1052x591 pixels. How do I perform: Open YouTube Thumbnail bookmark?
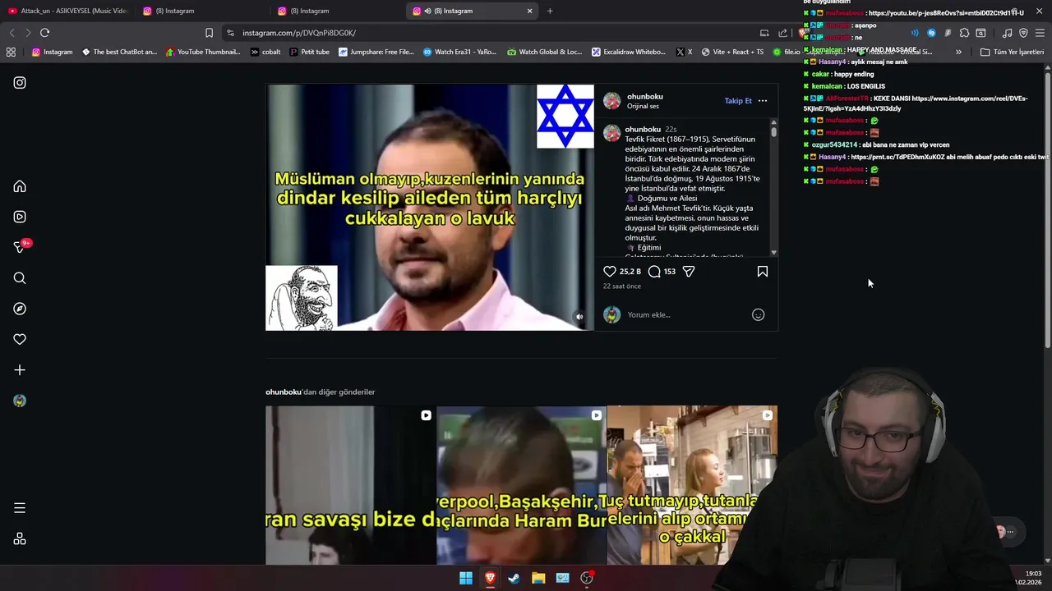(203, 52)
